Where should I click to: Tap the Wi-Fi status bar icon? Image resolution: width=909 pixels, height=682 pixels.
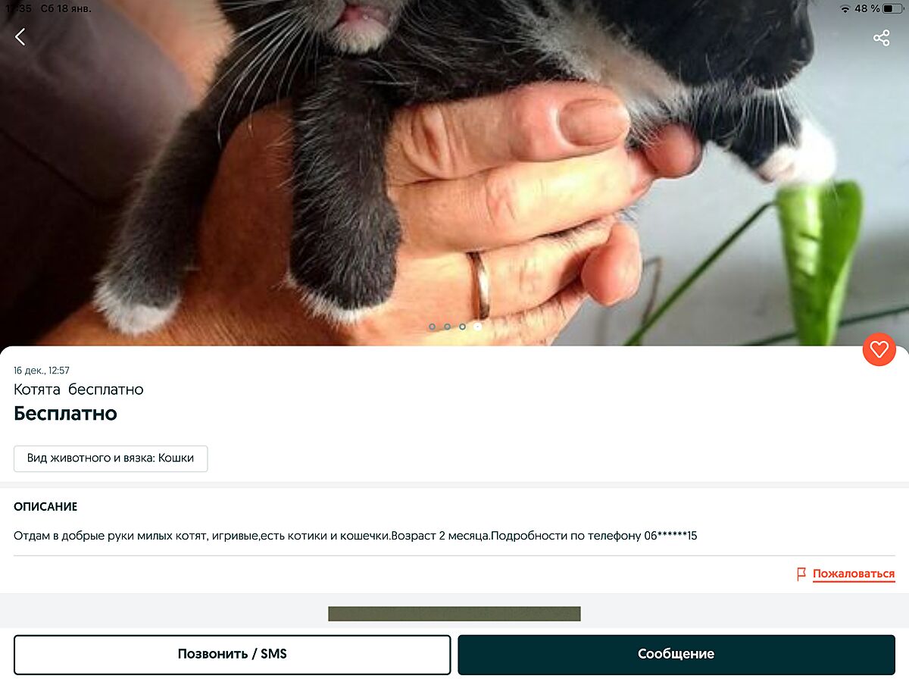[x=845, y=8]
